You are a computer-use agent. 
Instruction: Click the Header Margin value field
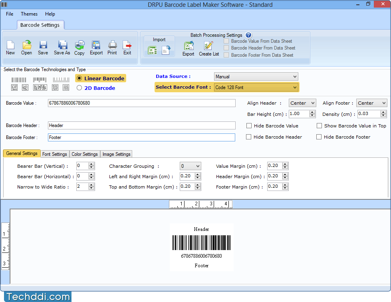(x=275, y=176)
